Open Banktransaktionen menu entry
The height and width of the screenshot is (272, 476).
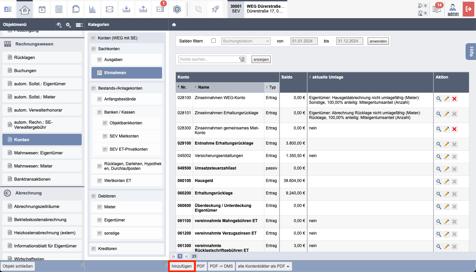[42, 179]
